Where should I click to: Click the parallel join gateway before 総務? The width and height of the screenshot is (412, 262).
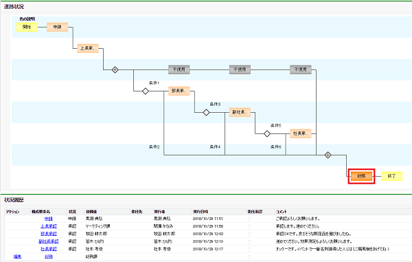[x=328, y=155]
